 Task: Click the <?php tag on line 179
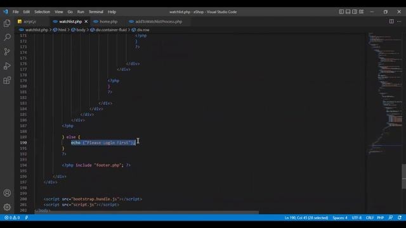coord(114,80)
